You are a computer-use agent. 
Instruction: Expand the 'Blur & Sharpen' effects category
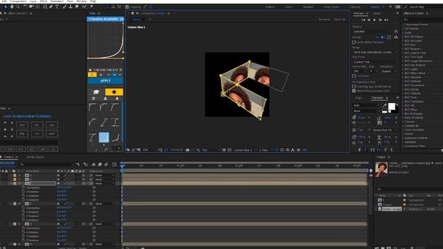pyautogui.click(x=403, y=113)
